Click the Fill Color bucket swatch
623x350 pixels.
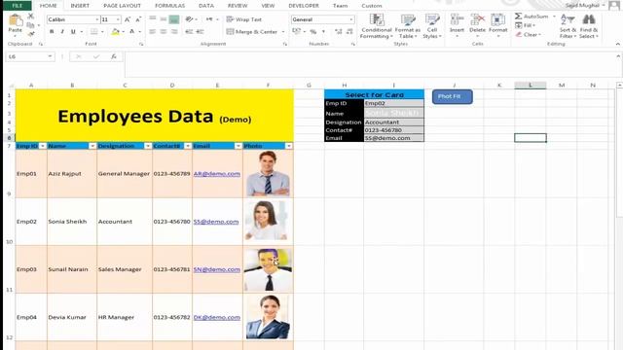tap(115, 32)
